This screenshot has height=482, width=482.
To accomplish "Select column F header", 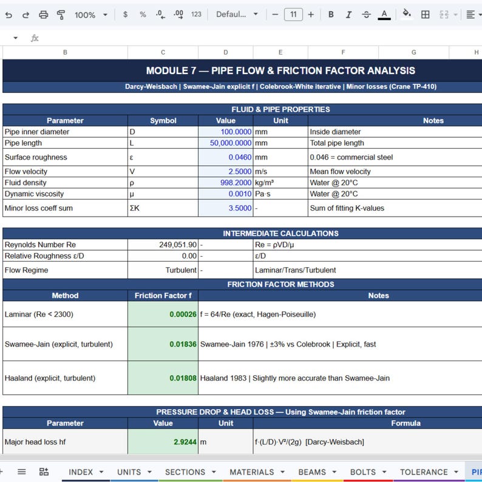I will tap(343, 52).
